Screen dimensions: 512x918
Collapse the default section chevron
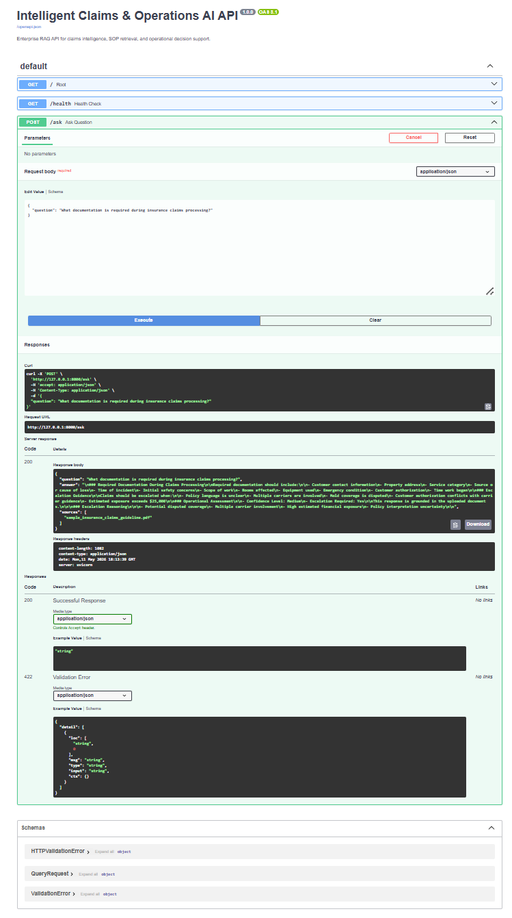coord(489,66)
